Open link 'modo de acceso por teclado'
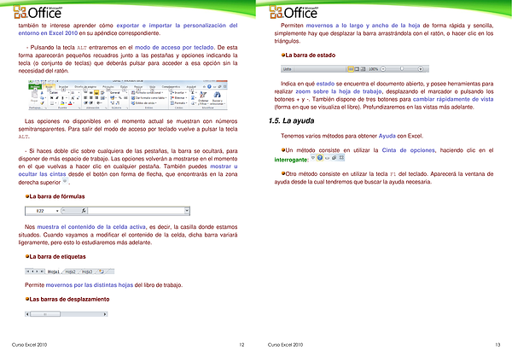Screen dimensions: 512x362 click(x=174, y=47)
